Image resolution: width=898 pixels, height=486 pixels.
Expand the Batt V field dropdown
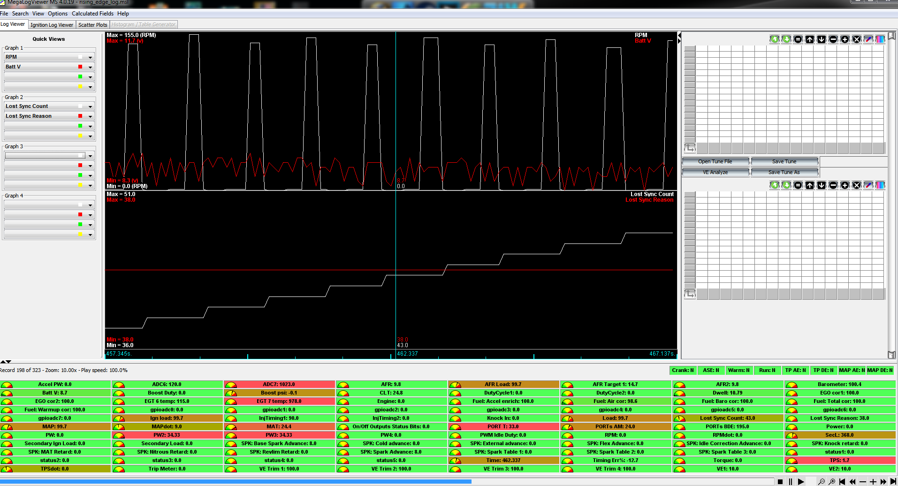click(90, 67)
